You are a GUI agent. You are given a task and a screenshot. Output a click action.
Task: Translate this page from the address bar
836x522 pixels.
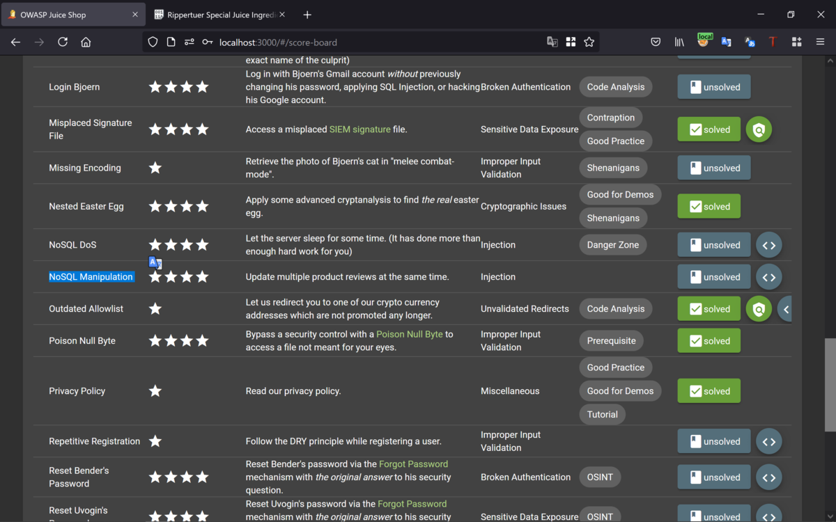tap(552, 42)
